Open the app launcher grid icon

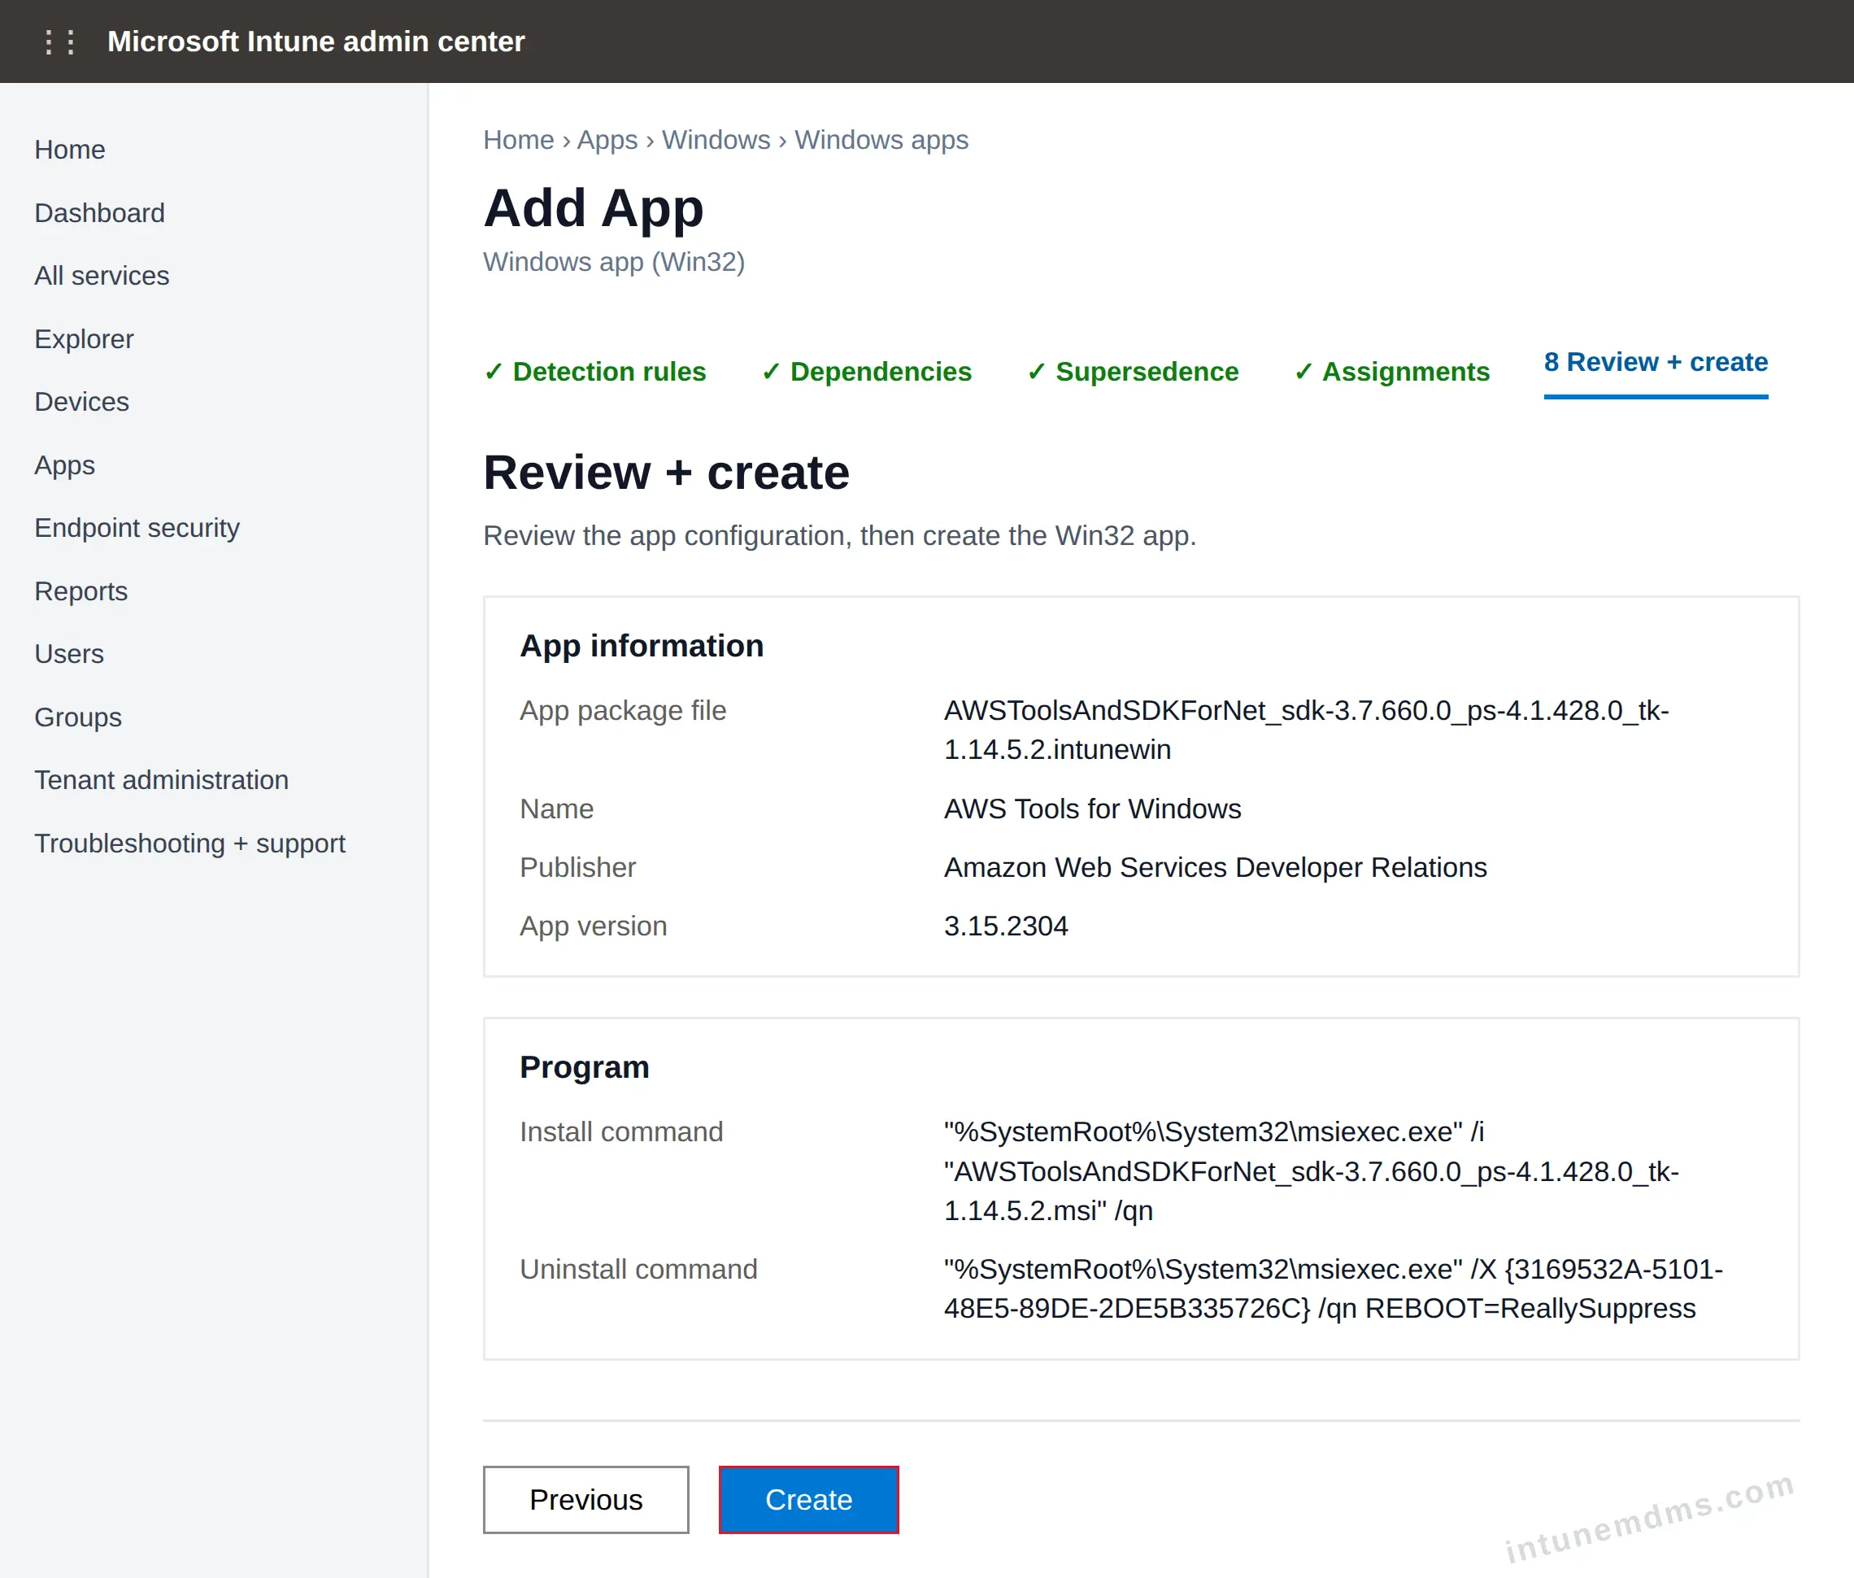click(x=60, y=41)
